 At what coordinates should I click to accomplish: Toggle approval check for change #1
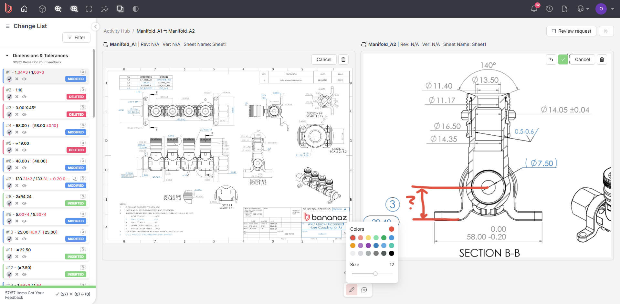coord(9,79)
